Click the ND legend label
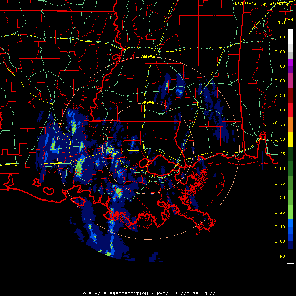This screenshot has height=296, width=296. click(x=283, y=256)
